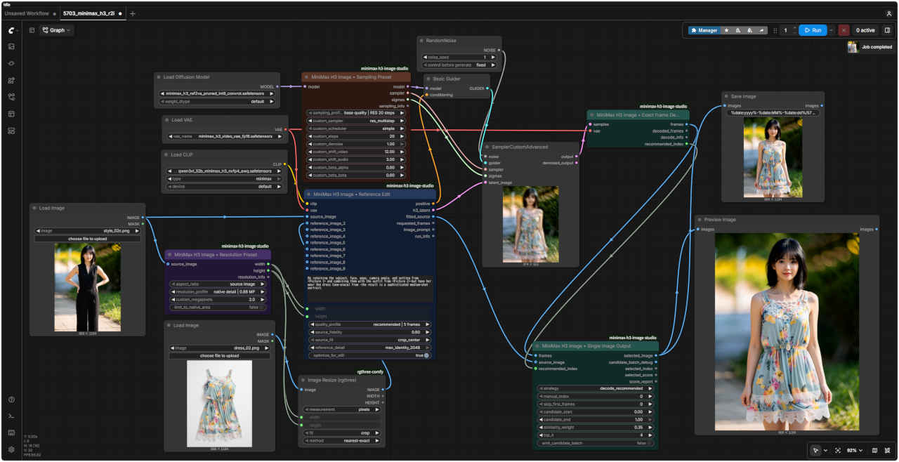This screenshot has width=899, height=462.
Task: Collapse the Load VAE node dot
Action: (166, 119)
